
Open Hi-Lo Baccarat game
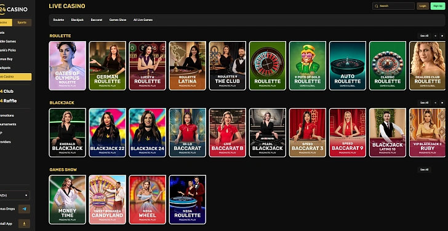[x=188, y=133]
